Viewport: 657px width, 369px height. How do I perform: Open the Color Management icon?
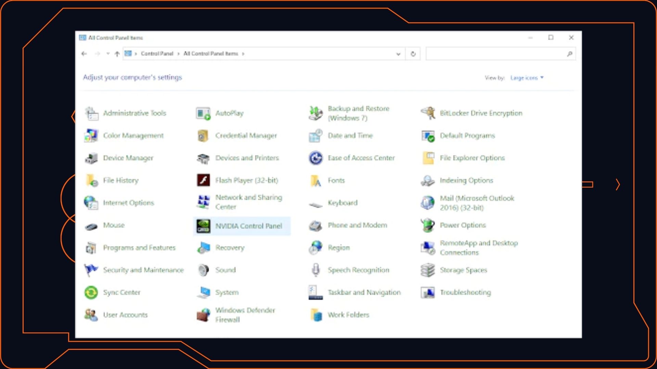[91, 136]
